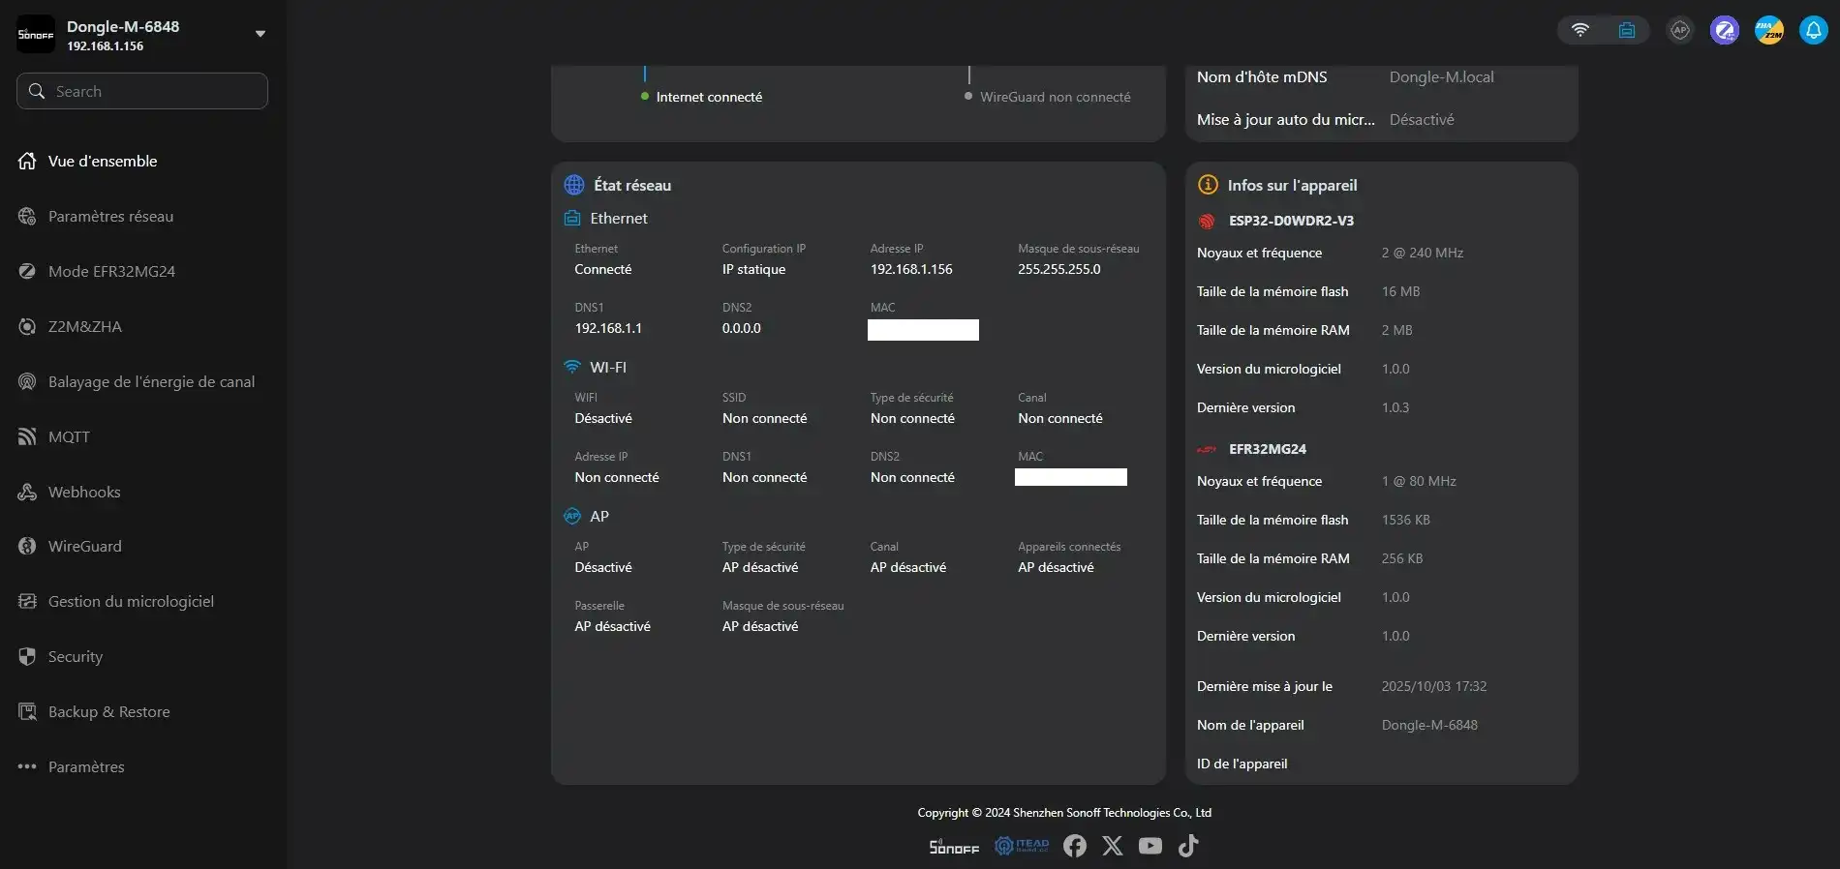Open the Backup & Restore page
Screen dimensions: 1840x869
[x=108, y=712]
